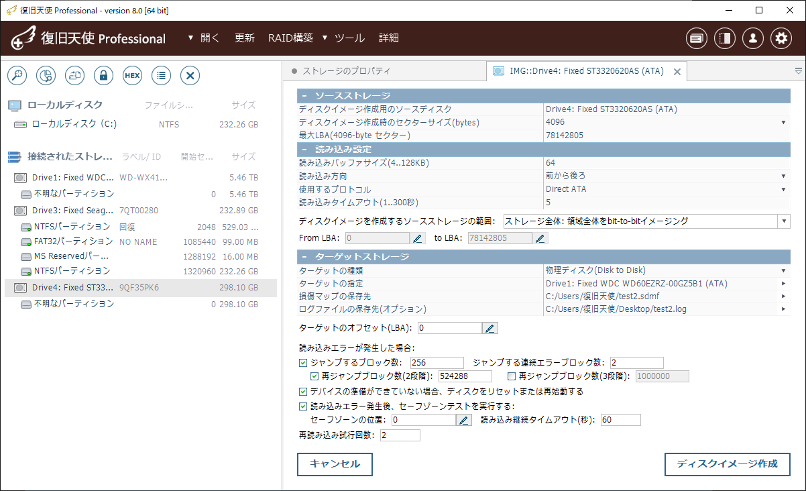Click the キャンセル button

[x=335, y=464]
